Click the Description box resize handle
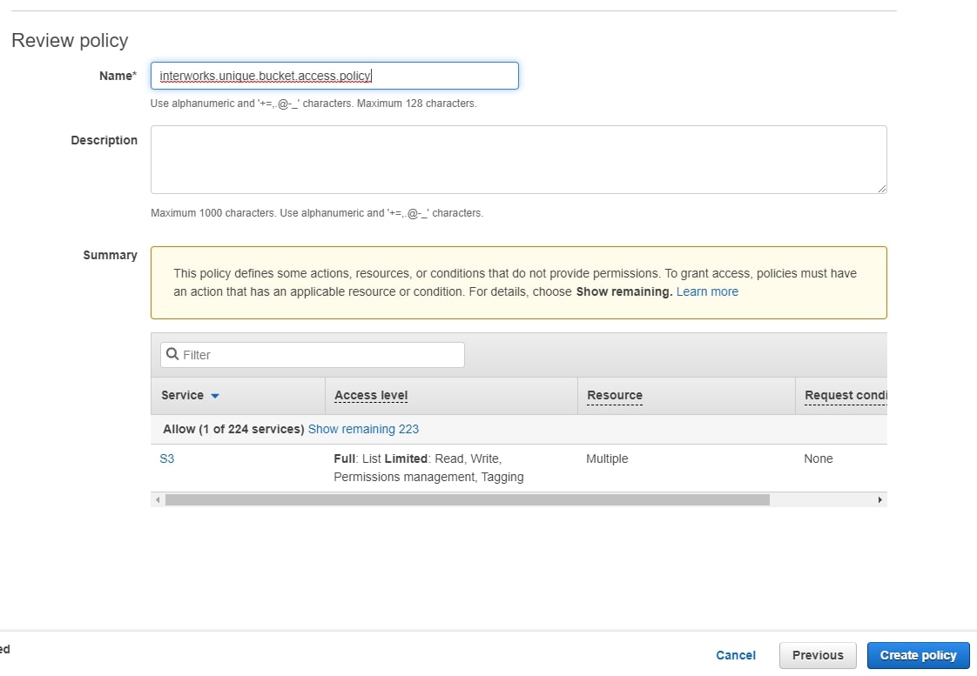This screenshot has height=676, width=977. pyautogui.click(x=882, y=189)
